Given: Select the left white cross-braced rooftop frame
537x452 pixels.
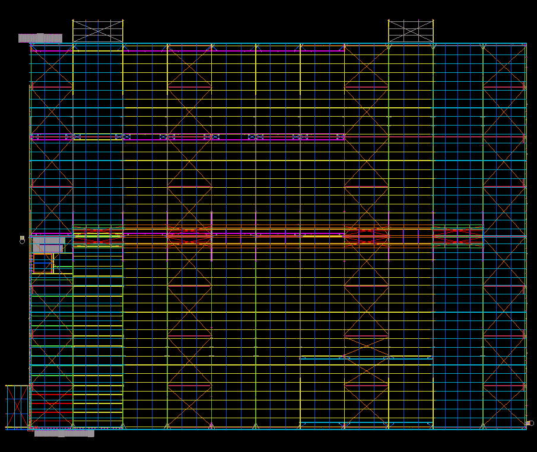Looking at the screenshot, I should click(x=98, y=31).
